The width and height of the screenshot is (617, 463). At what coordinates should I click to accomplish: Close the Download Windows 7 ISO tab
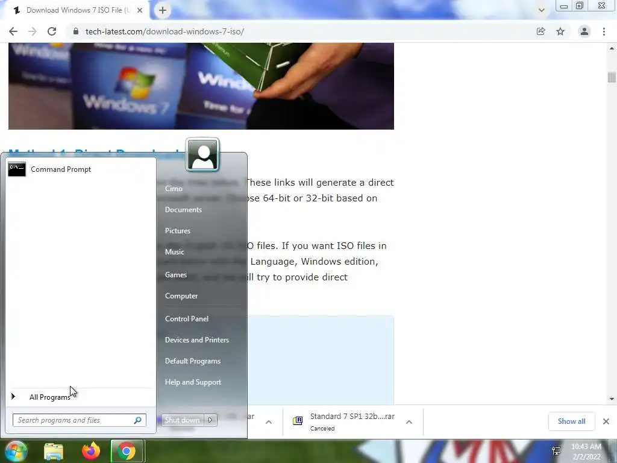point(140,10)
